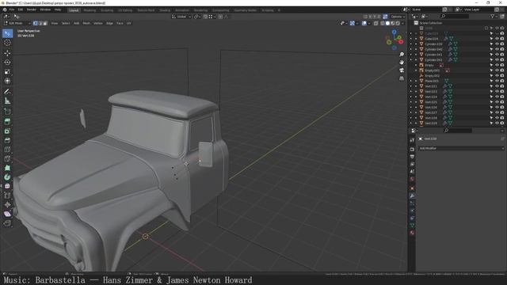Screen dimensions: 507x285
Task: Select the Move tool
Action: (7, 53)
